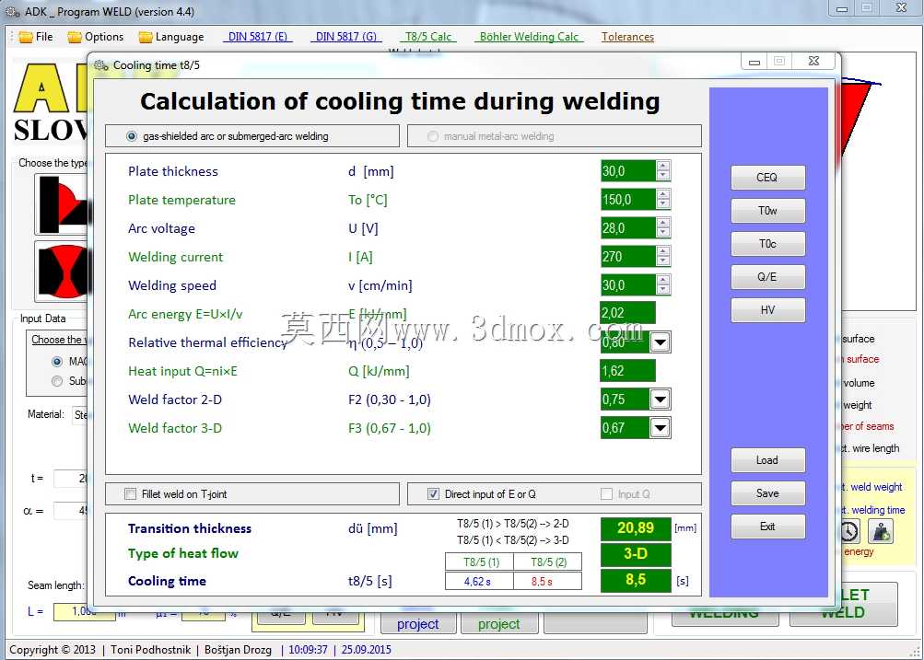
Task: Click the CEQ button
Action: click(x=767, y=178)
